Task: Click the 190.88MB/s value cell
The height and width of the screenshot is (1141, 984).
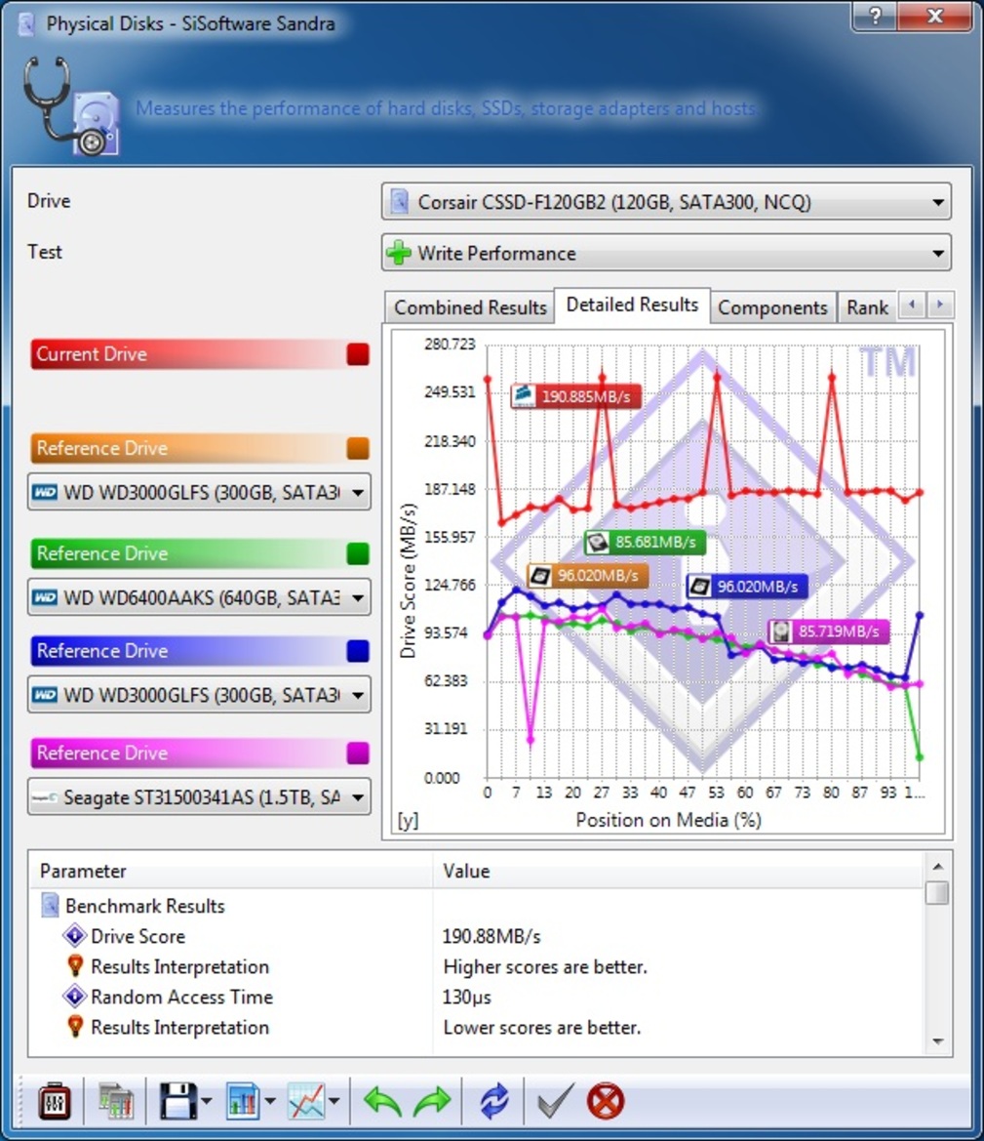Action: click(492, 937)
